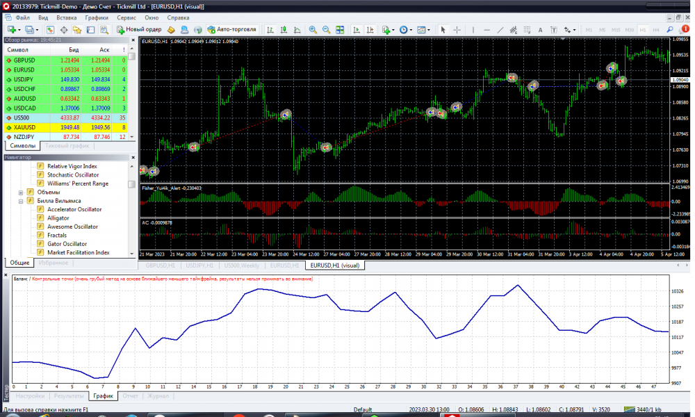Select the horizontal line drawing tool
The width and height of the screenshot is (695, 417).
pos(486,30)
